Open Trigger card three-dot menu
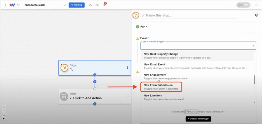The height and width of the screenshot is (124, 262). [127, 68]
